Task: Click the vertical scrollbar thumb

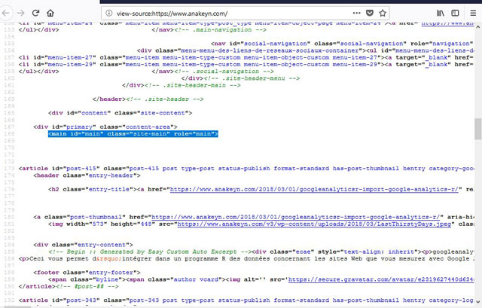Action: 477,129
